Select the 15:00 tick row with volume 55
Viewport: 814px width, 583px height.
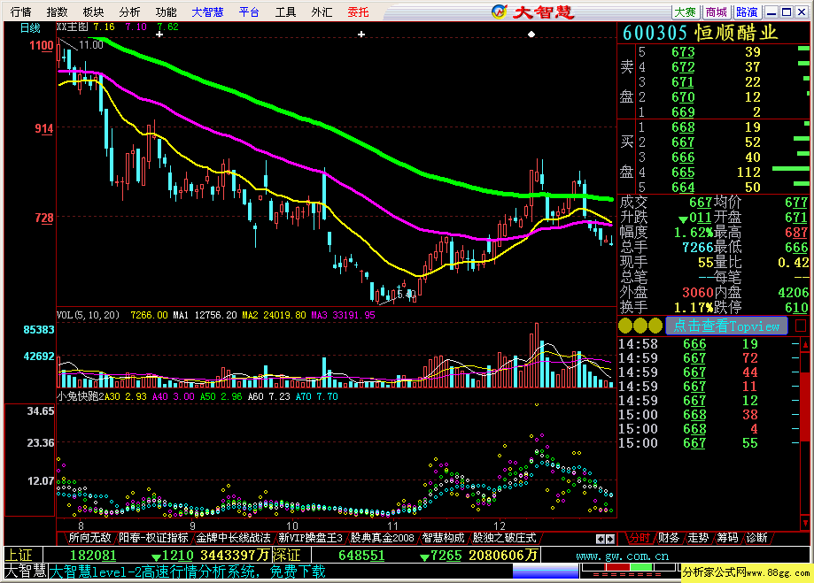[709, 443]
